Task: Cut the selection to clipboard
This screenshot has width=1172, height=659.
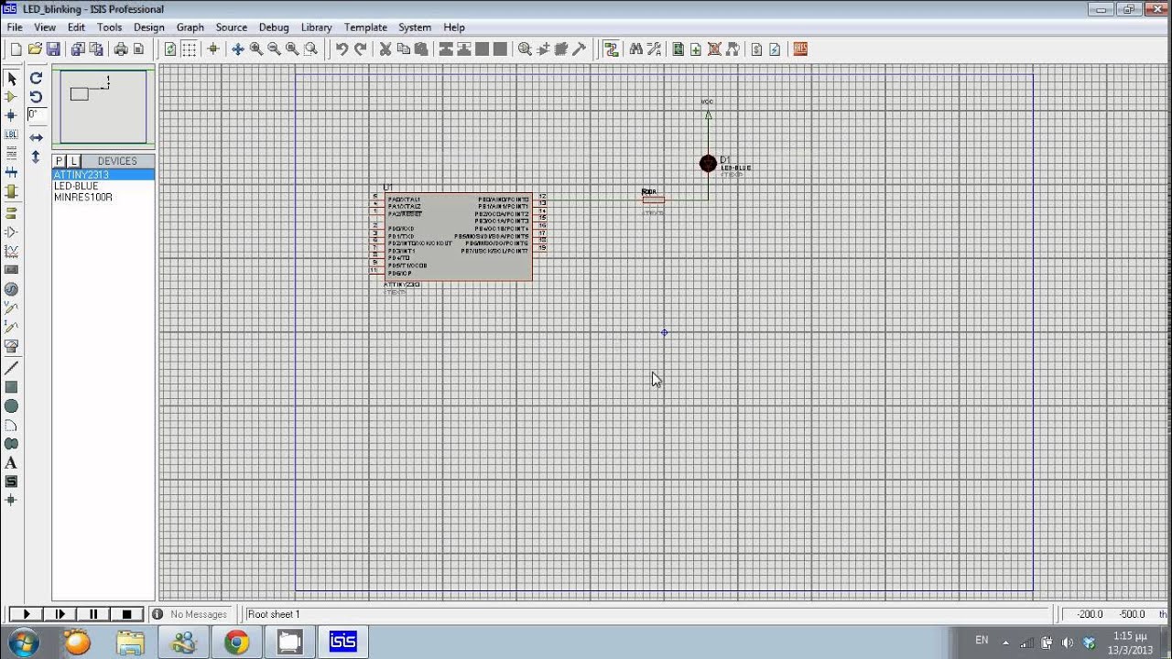Action: pos(385,49)
